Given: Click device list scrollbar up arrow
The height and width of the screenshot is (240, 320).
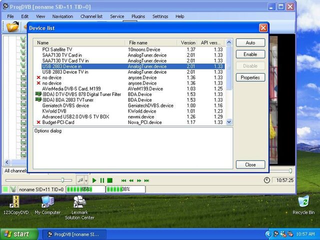Looking at the screenshot, I should pyautogui.click(x=229, y=42).
